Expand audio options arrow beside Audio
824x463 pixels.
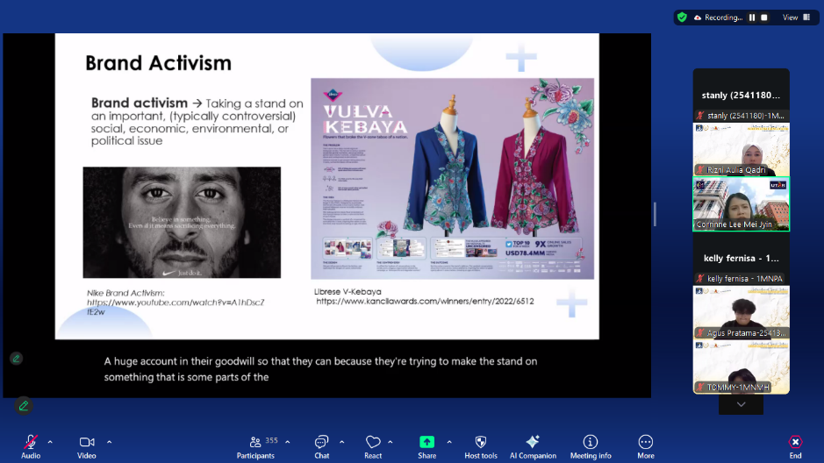point(50,441)
